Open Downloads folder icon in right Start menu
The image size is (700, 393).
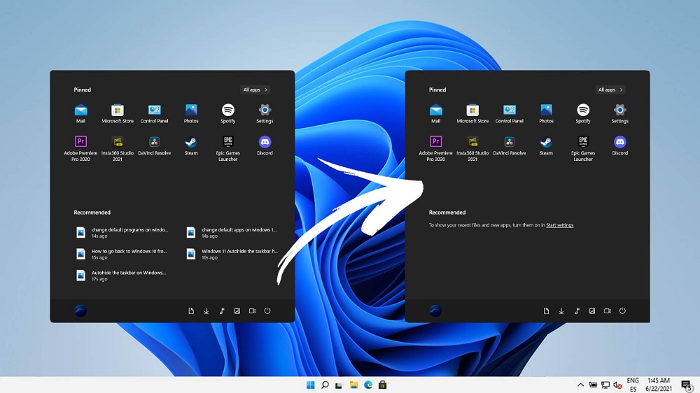561,311
